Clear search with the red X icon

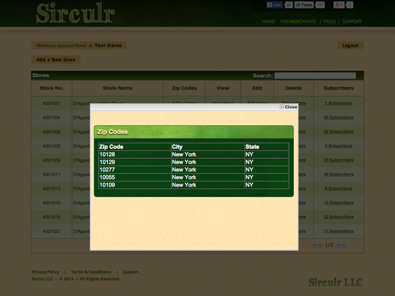click(x=360, y=76)
